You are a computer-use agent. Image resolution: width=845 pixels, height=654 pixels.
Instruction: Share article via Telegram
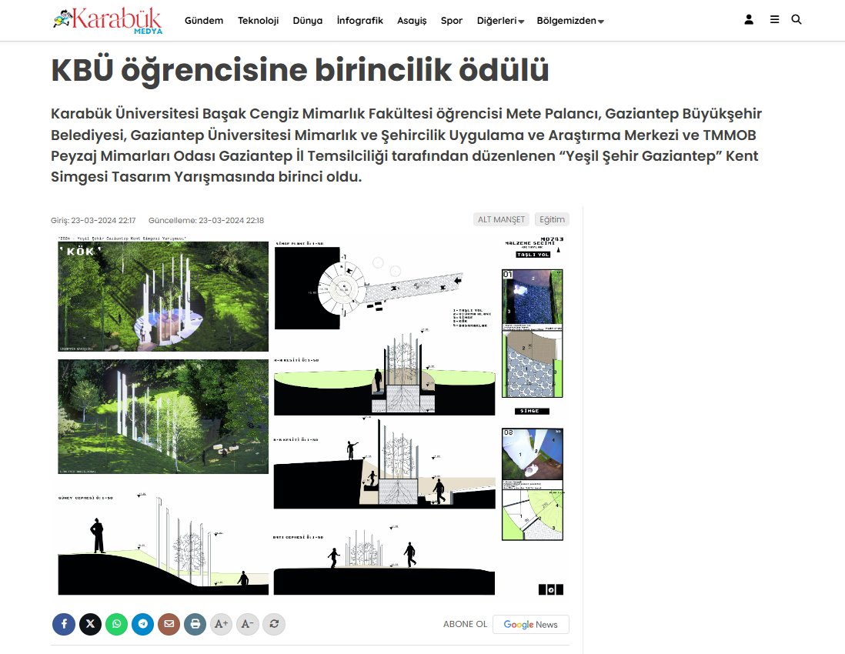[x=143, y=624]
